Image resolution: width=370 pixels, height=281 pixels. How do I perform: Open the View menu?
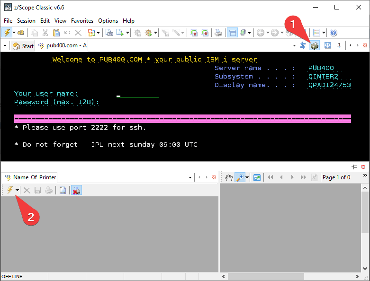[x=61, y=21]
